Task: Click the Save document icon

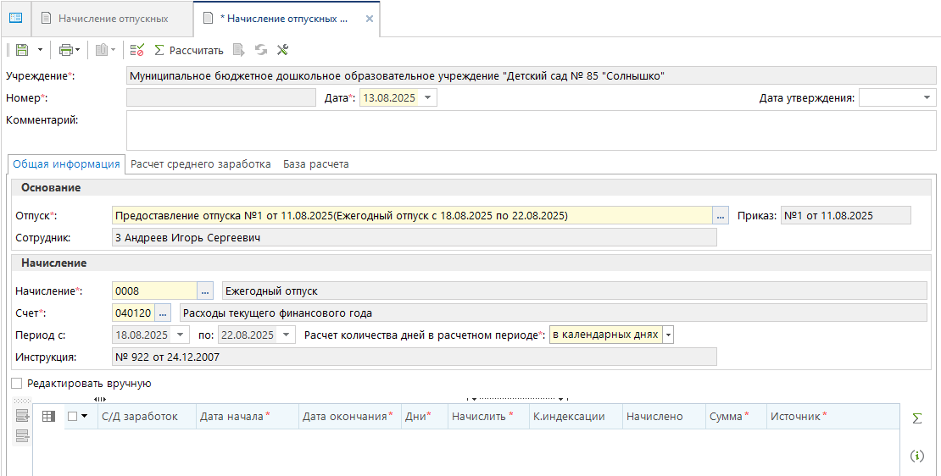Action: pyautogui.click(x=22, y=50)
